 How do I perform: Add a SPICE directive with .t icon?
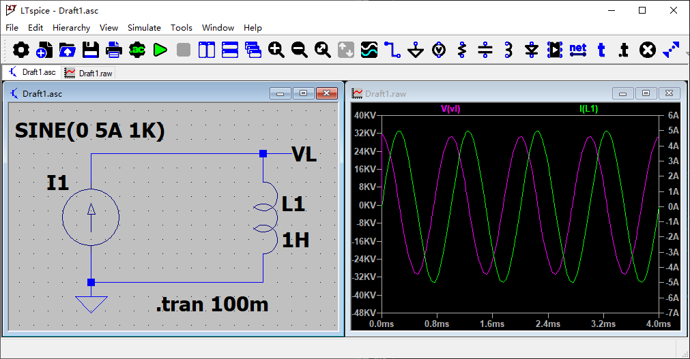[624, 50]
